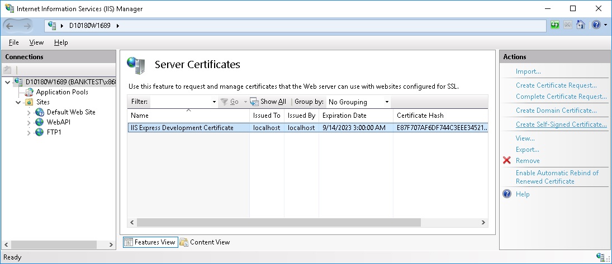Collapse the D10180W1689 server node
Screen dimensions: 612x264
click(x=7, y=82)
